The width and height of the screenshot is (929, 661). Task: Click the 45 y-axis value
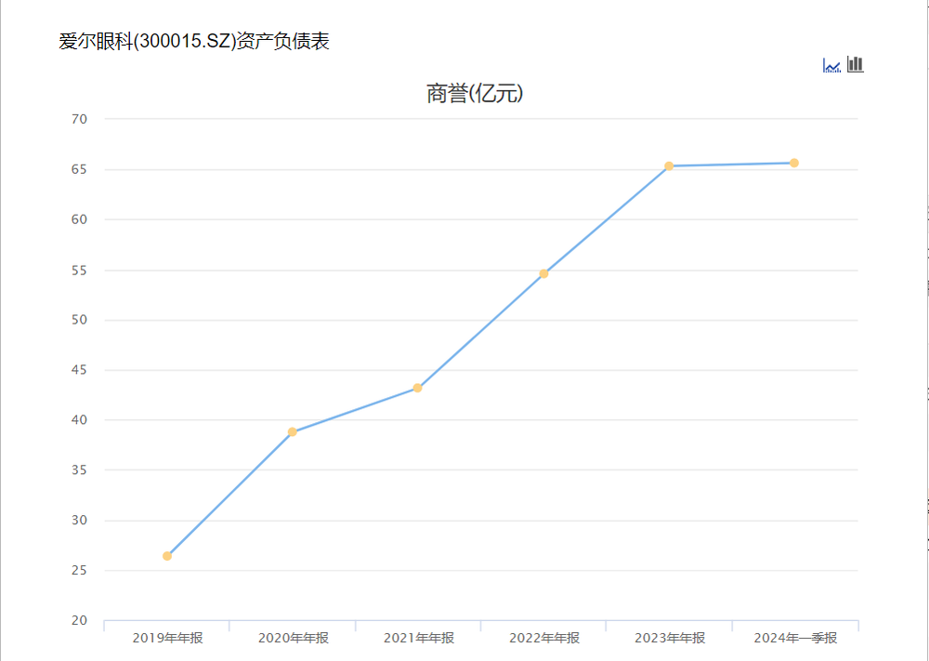(x=79, y=370)
